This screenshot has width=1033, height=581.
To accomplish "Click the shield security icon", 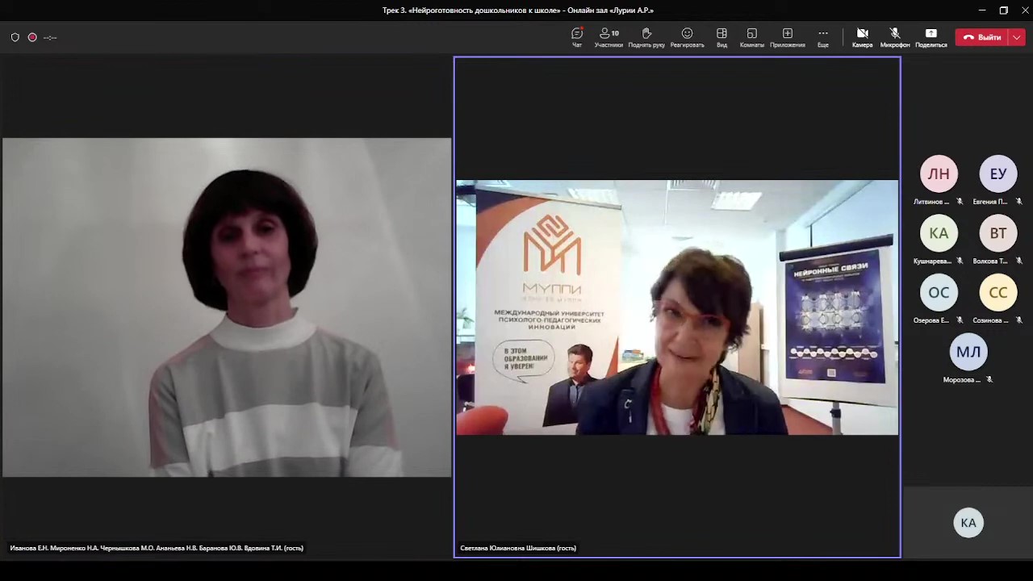I will coord(15,37).
